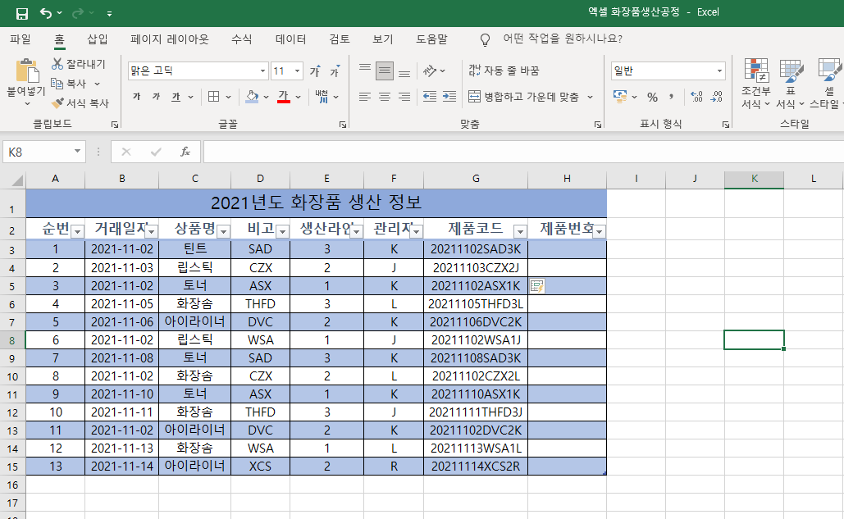Increase font size button

click(315, 71)
